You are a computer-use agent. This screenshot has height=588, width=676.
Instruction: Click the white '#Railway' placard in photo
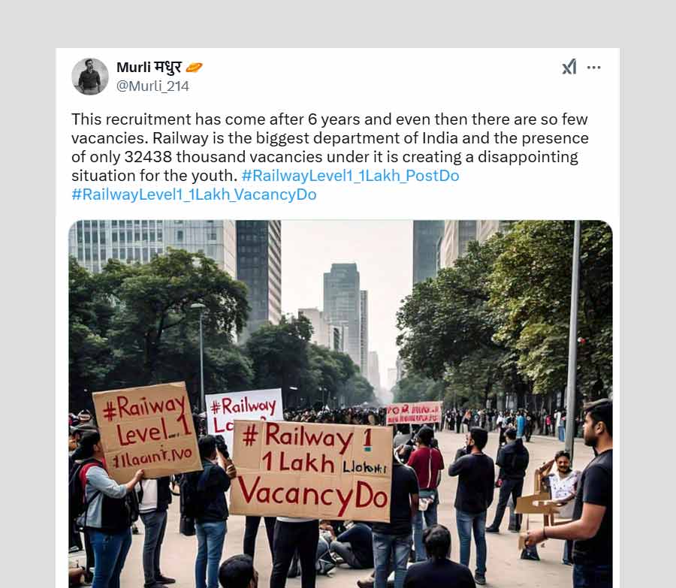pyautogui.click(x=244, y=412)
